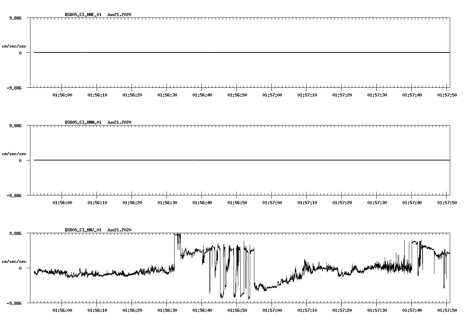Click 01:56:30 time label under HNE plot
Screen dimensions: 475x323
click(167, 95)
